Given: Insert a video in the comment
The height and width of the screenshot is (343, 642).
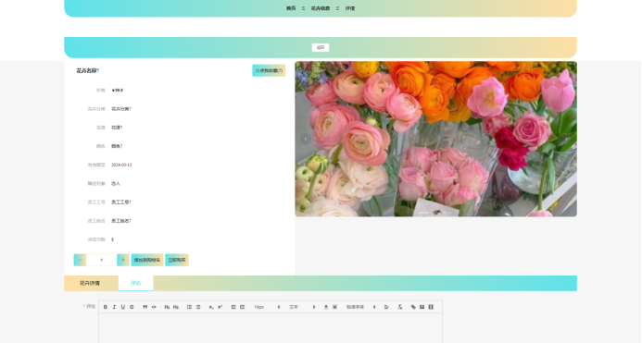Looking at the screenshot, I should pyautogui.click(x=431, y=307).
